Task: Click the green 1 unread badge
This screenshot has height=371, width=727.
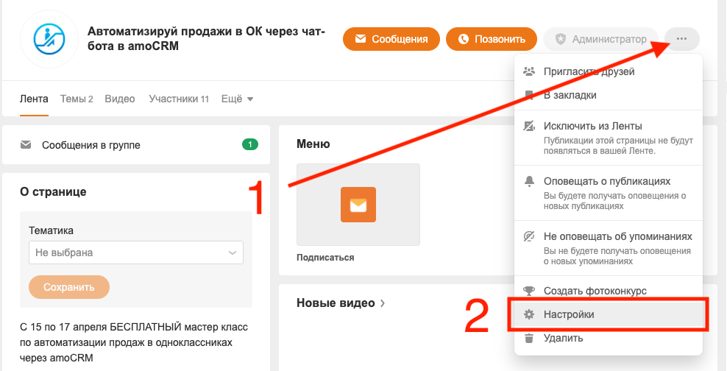Action: (x=250, y=145)
